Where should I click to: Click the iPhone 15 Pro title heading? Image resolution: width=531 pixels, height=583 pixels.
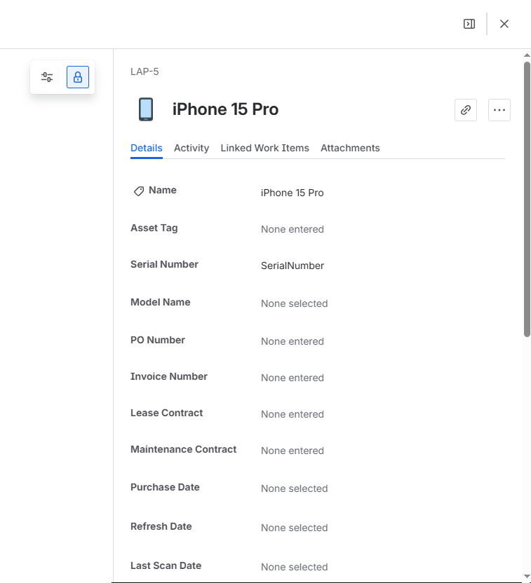coord(225,109)
